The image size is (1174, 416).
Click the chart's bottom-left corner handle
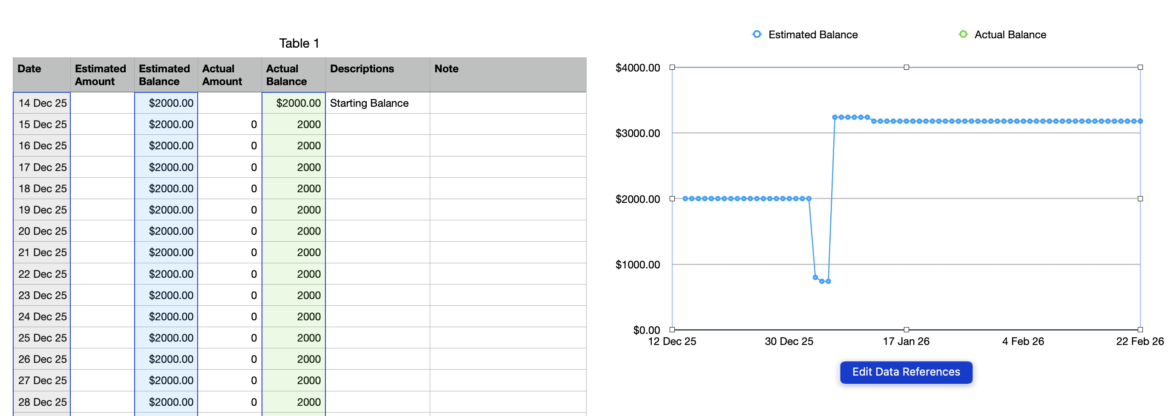(x=672, y=330)
